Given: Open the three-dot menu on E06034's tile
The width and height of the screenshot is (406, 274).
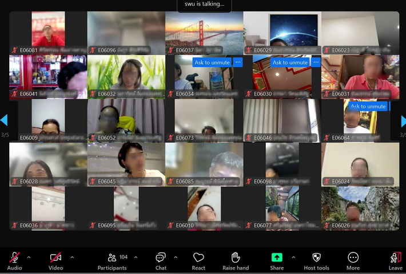Looking at the screenshot, I should [x=238, y=62].
